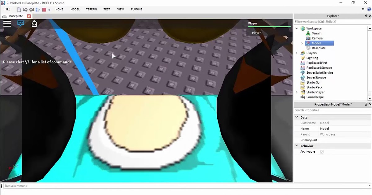Click the ServerScriptService icon
372x195 pixels.
click(x=303, y=73)
